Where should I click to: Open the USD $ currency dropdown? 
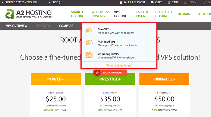point(55,2)
